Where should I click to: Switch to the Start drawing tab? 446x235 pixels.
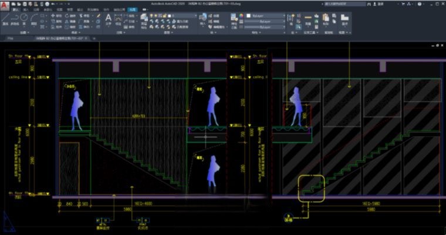click(10, 38)
